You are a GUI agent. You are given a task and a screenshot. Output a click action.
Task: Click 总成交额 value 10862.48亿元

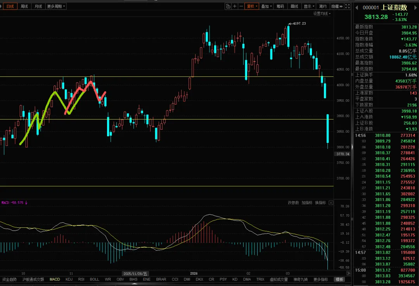click(403, 57)
